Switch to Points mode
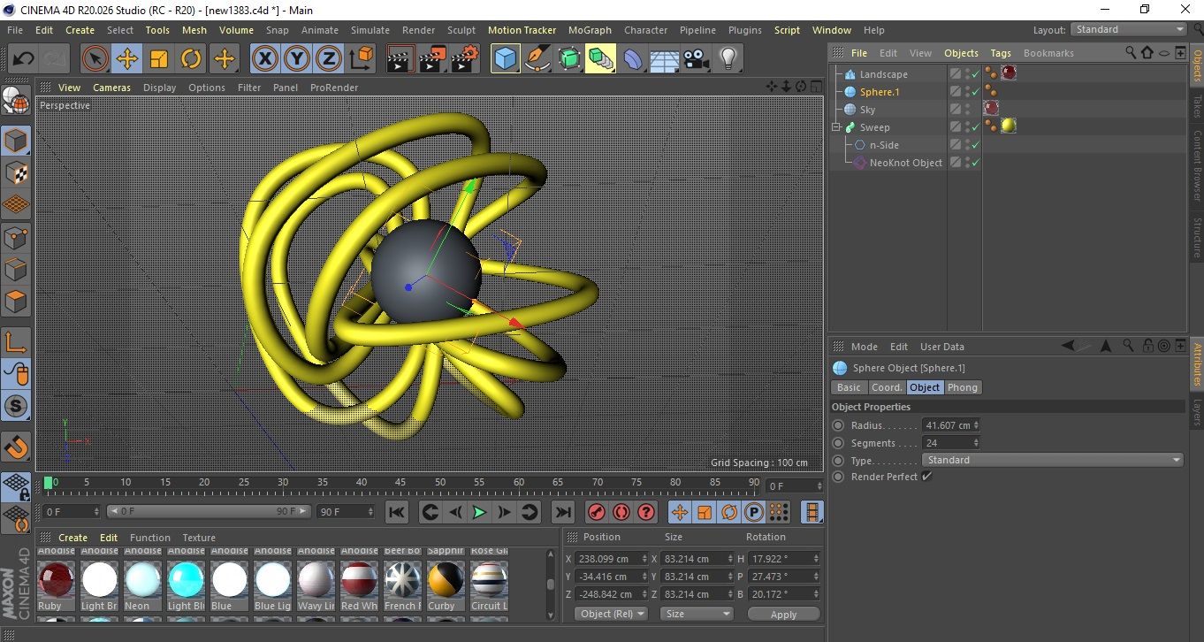Screen dimensions: 1204x642 [x=16, y=237]
